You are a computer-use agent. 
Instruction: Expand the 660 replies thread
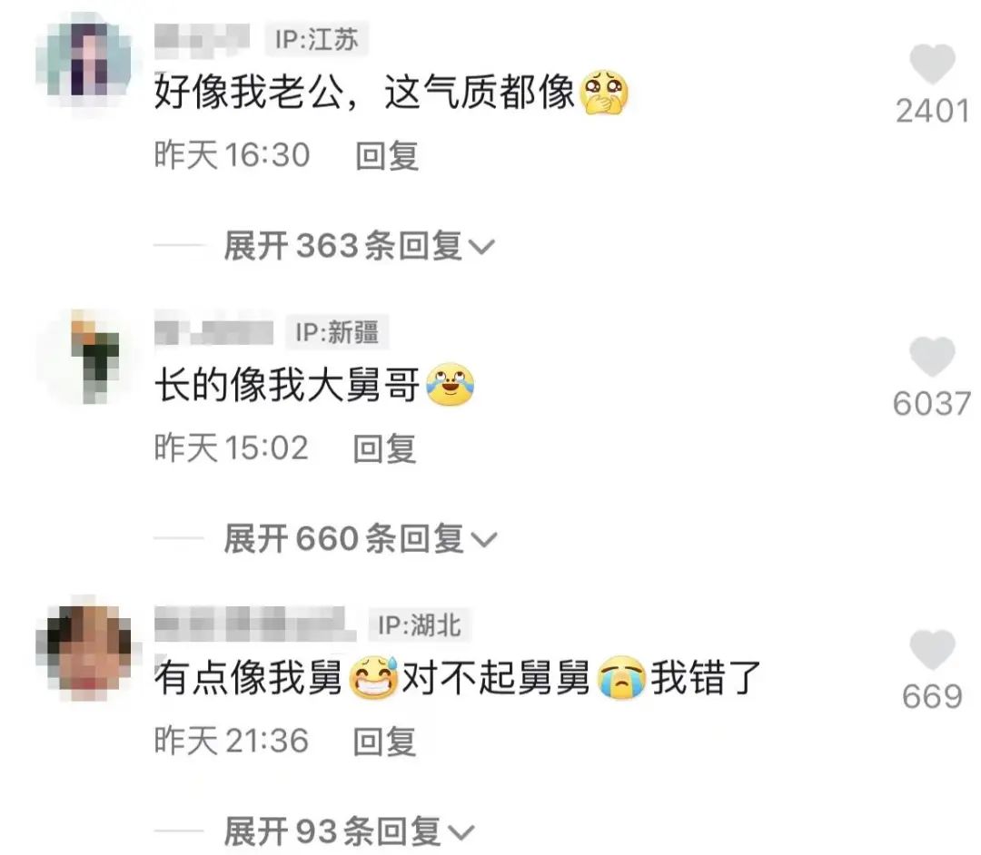[361, 538]
